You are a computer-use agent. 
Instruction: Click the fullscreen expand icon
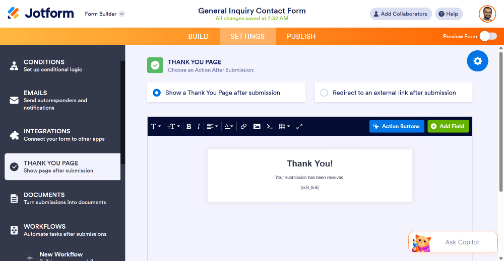(299, 126)
